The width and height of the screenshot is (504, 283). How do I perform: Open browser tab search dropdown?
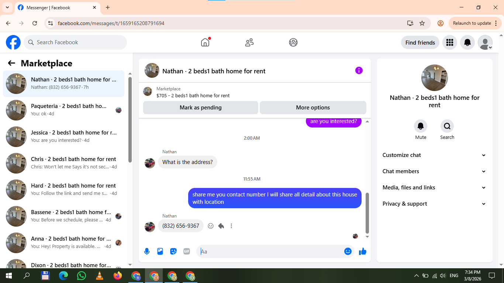[x=7, y=7]
